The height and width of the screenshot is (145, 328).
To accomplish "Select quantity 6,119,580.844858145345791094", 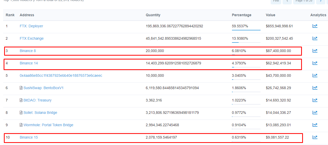I will [172, 88].
